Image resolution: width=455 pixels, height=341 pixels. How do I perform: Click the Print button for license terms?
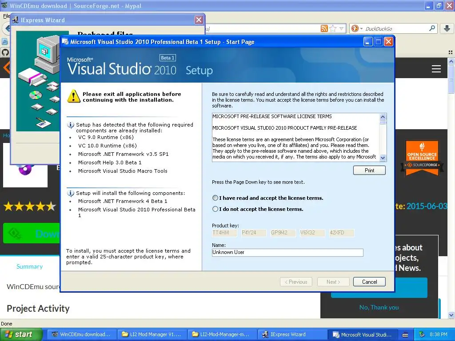369,170
